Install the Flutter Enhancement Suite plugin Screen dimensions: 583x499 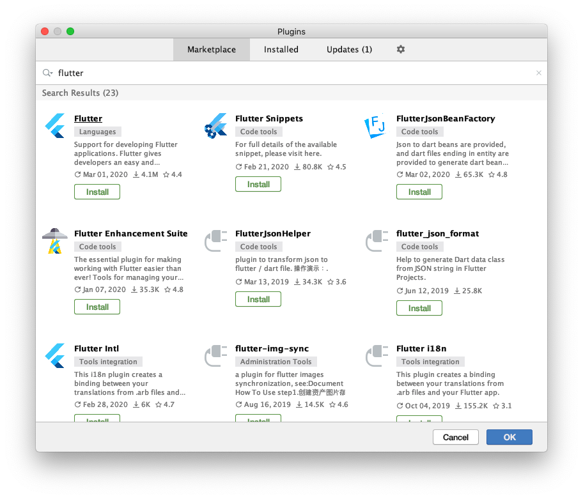97,307
